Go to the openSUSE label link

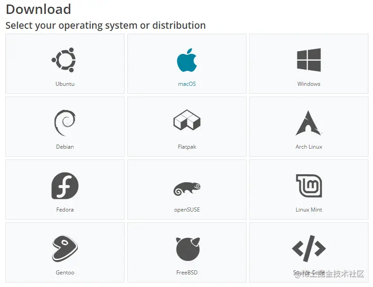point(187,210)
